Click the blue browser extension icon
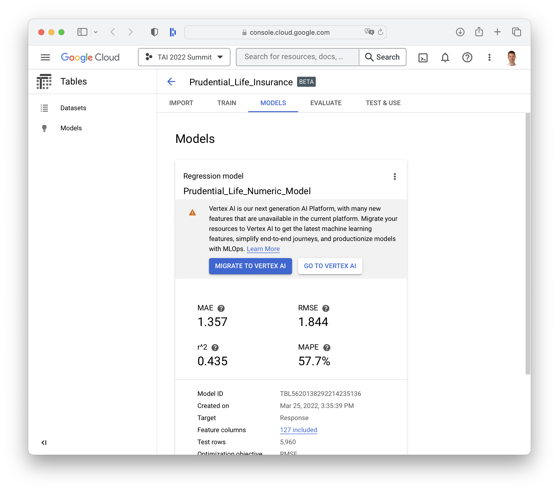Image resolution: width=559 pixels, height=492 pixels. [x=173, y=32]
